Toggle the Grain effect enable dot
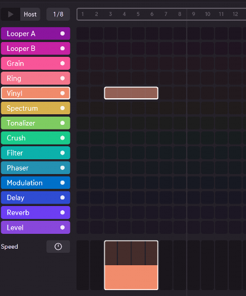Viewport: 246px width, 296px height. tap(62, 63)
